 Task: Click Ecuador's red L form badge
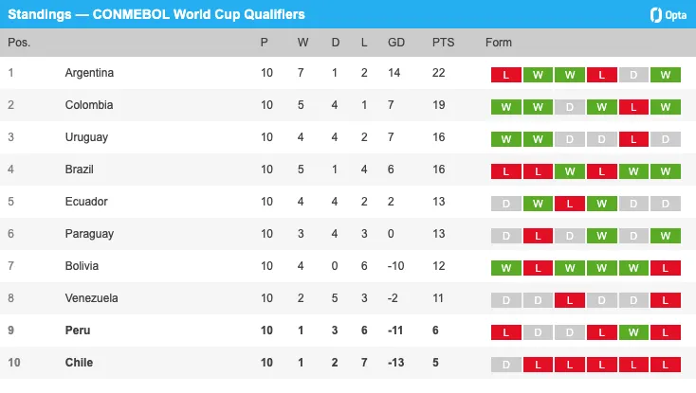click(570, 204)
